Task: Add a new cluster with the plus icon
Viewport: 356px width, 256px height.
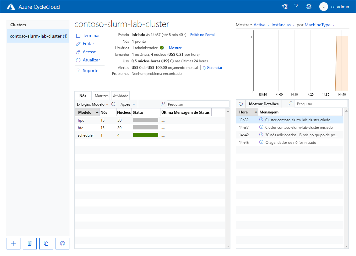Action: click(13, 243)
